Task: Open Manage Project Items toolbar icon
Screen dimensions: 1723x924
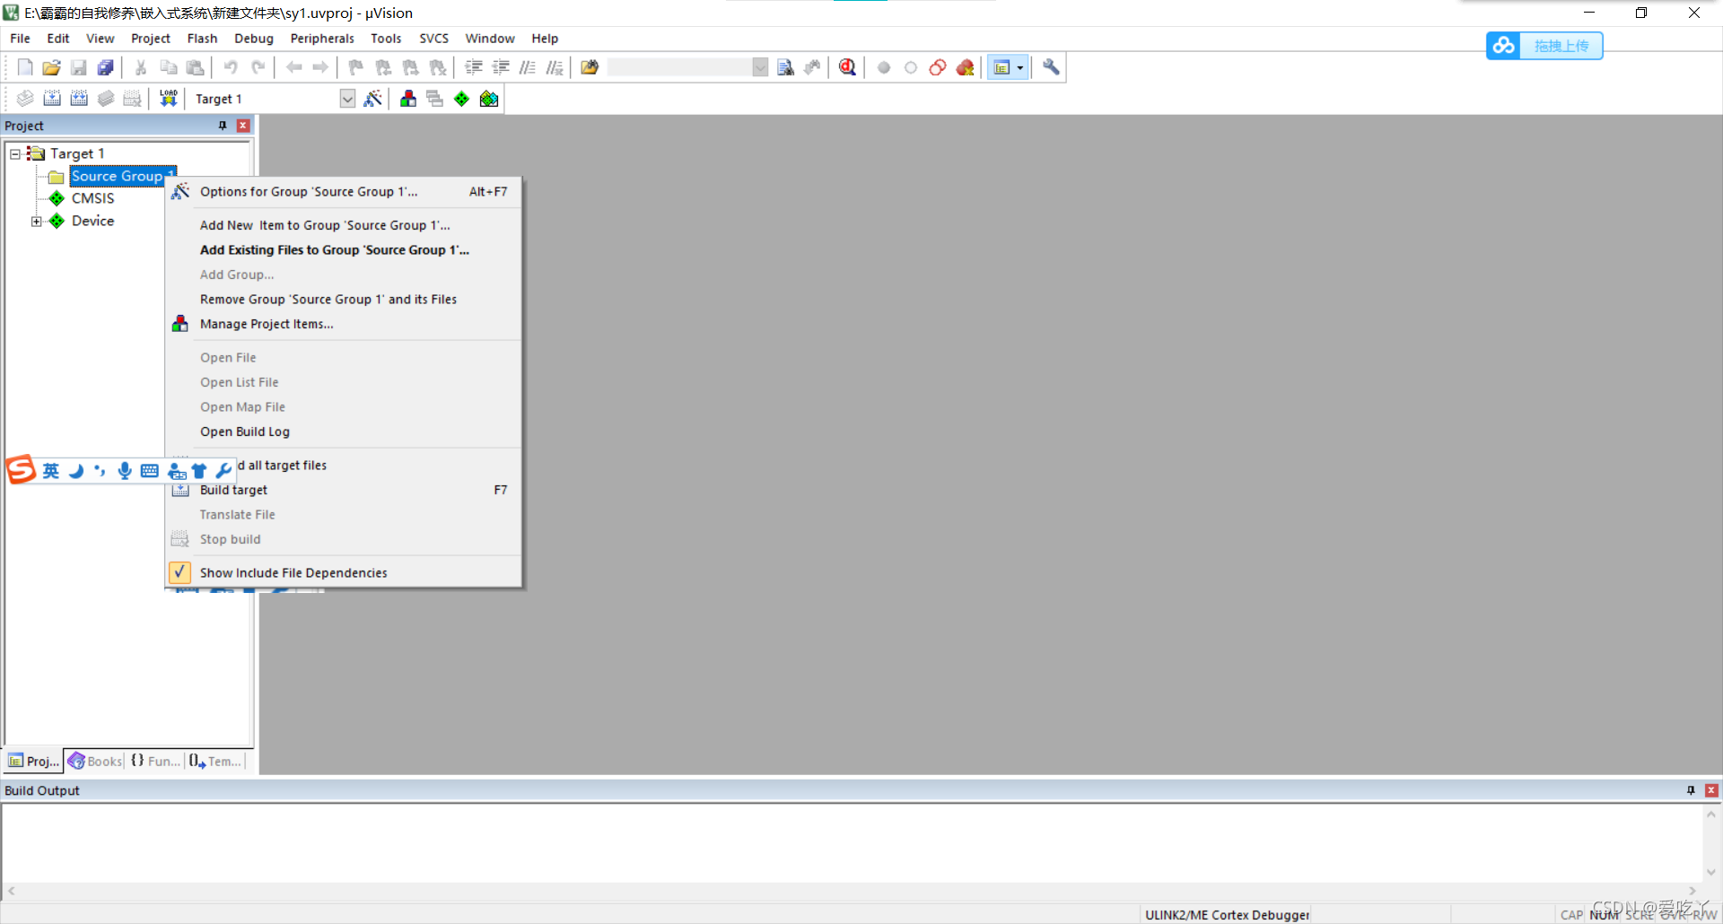Action: 408,99
